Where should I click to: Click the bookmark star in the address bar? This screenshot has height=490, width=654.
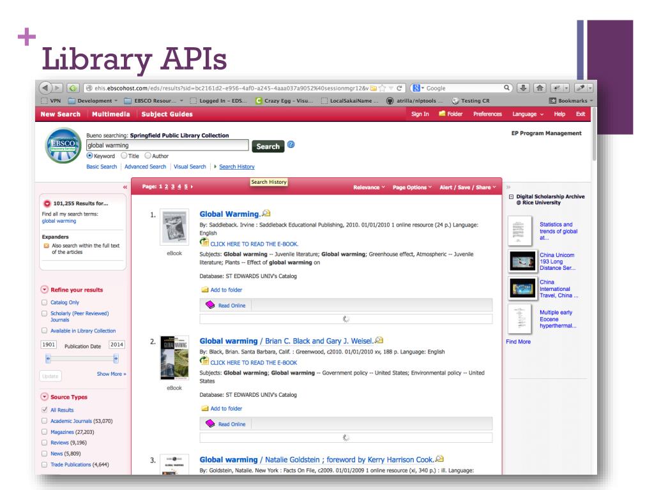tap(382, 88)
